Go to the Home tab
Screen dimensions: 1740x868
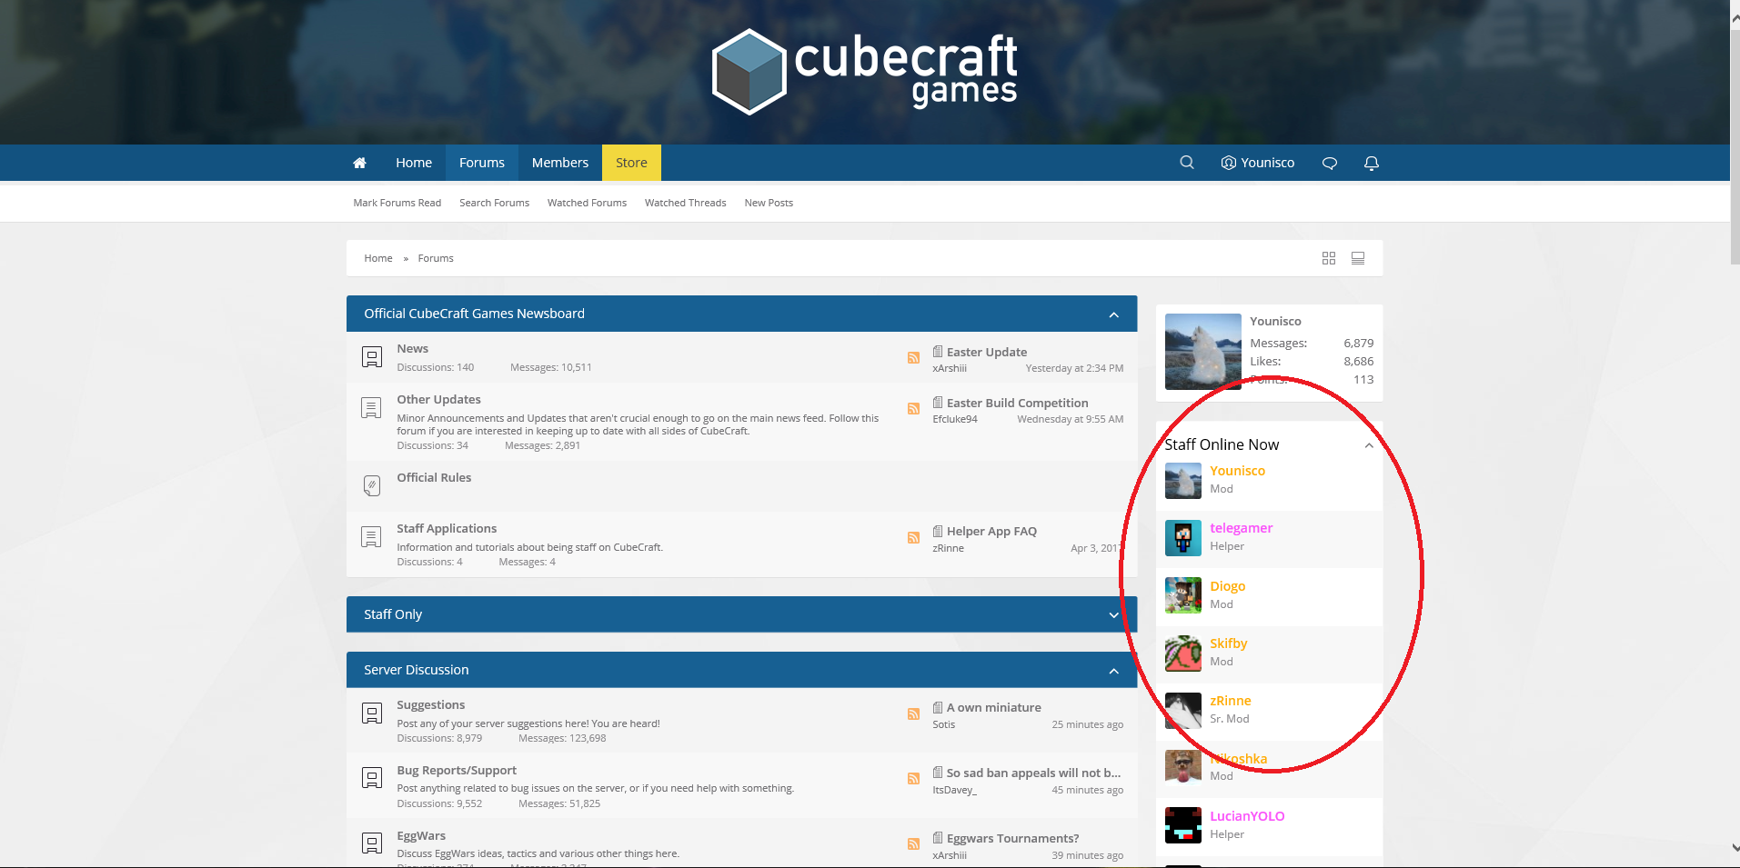tap(414, 163)
